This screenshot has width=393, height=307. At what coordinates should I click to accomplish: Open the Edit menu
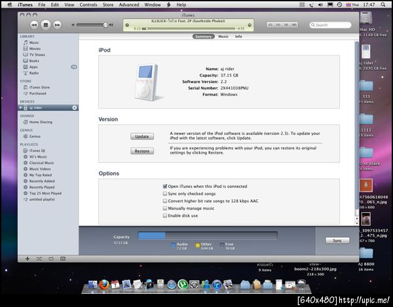[x=55, y=5]
